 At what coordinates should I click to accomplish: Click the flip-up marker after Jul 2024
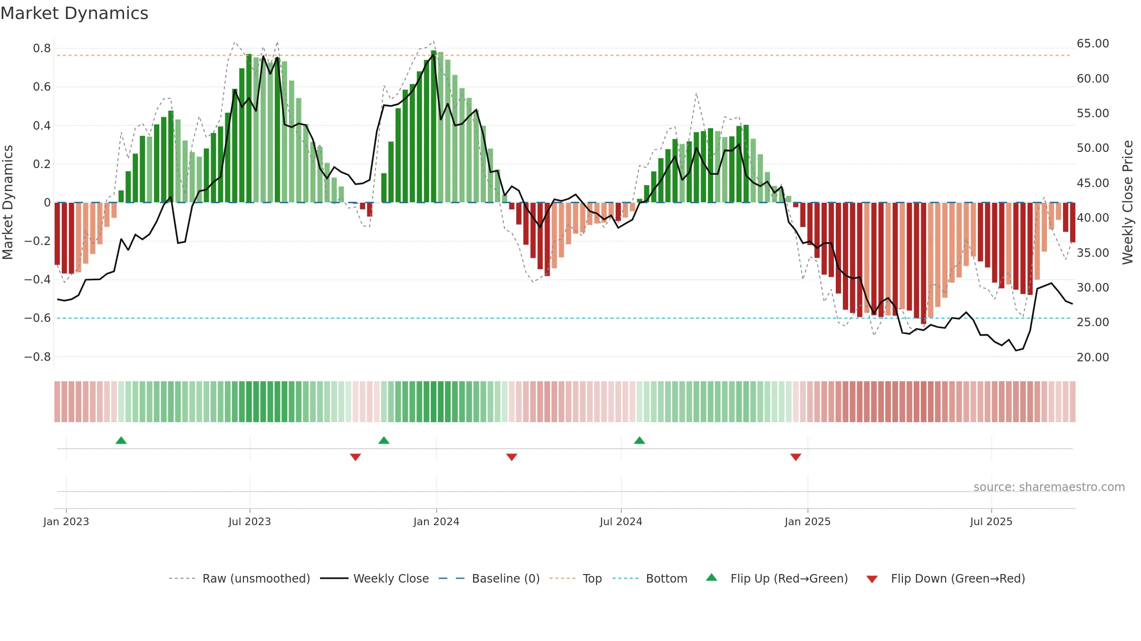pyautogui.click(x=639, y=440)
